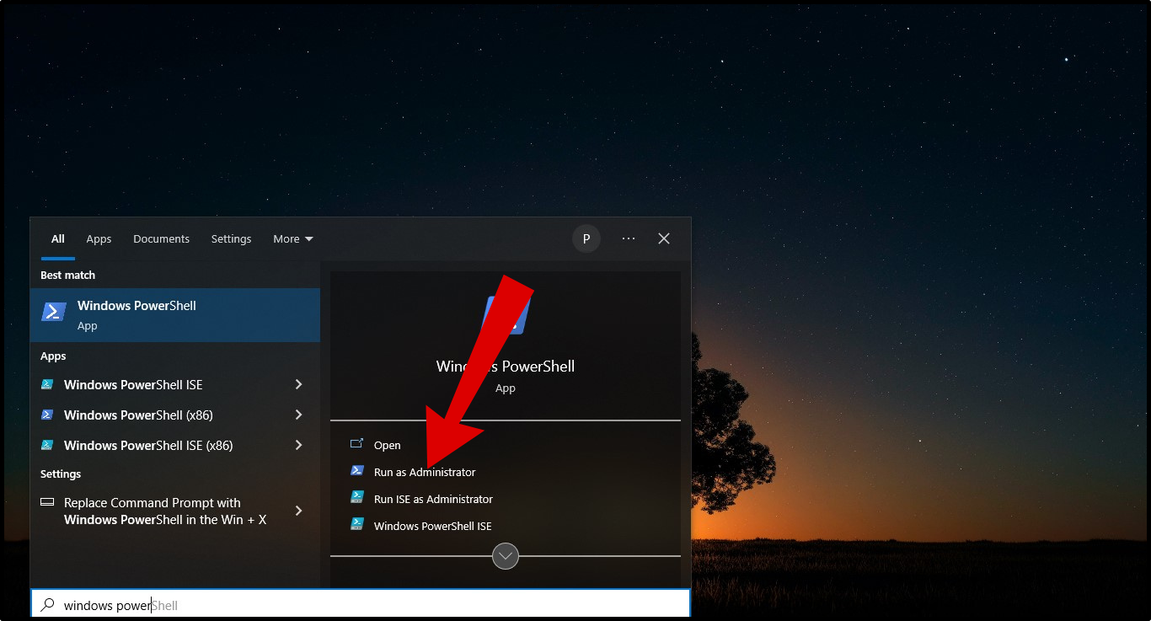
Task: Open the More filter dropdown
Action: point(293,238)
